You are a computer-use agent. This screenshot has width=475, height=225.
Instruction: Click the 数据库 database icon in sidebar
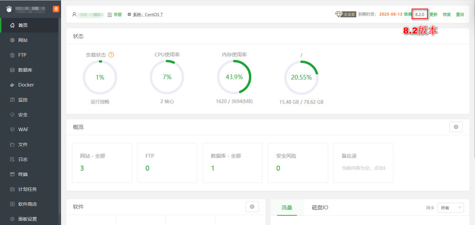coord(13,70)
